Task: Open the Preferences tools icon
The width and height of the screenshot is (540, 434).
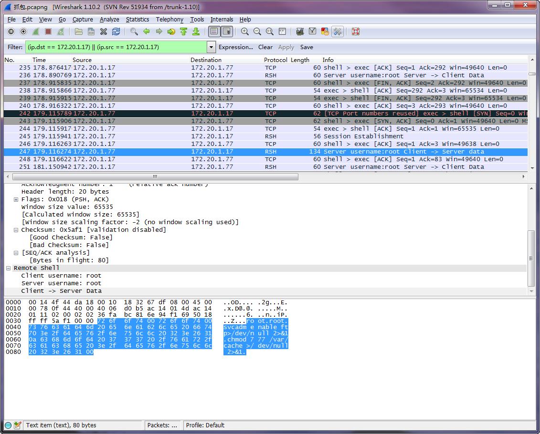Action: (338, 31)
